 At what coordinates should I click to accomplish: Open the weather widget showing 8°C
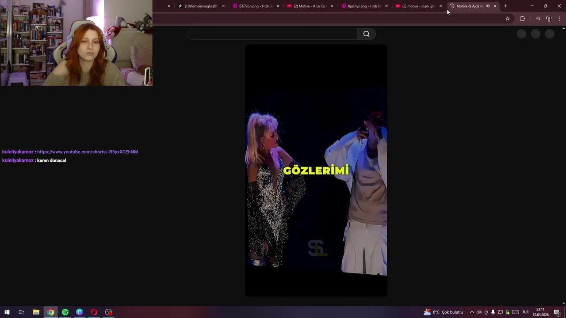(x=443, y=312)
